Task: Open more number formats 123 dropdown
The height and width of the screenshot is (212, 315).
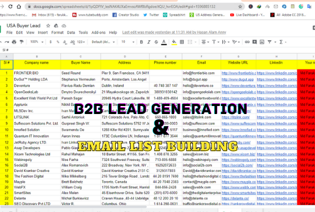Action: [81, 42]
